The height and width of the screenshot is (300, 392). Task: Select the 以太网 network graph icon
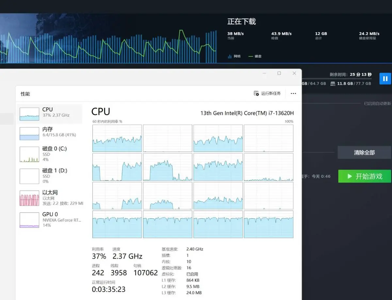coord(29,198)
